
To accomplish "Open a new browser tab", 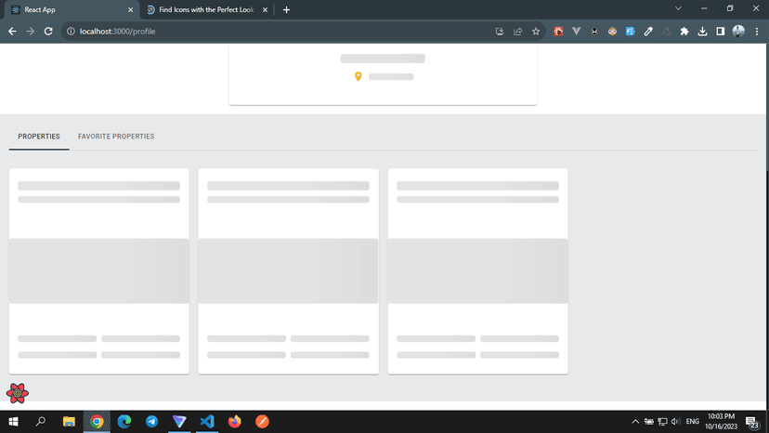I will (286, 9).
